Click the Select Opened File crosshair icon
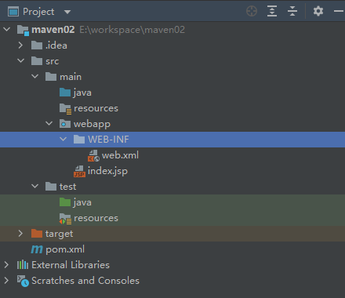 [x=252, y=12]
